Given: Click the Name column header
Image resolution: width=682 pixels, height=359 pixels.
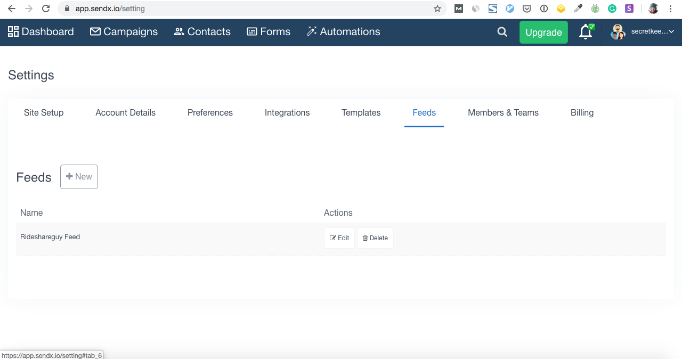Looking at the screenshot, I should [31, 213].
